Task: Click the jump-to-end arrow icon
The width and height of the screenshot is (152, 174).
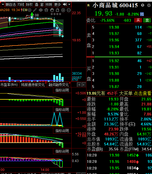Action: click(x=65, y=4)
